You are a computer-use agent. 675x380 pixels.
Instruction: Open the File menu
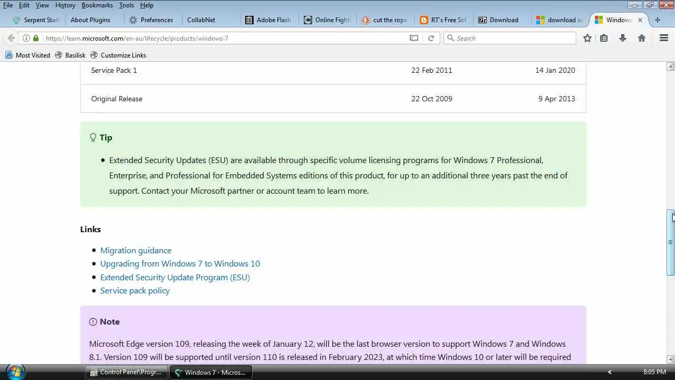pos(8,5)
